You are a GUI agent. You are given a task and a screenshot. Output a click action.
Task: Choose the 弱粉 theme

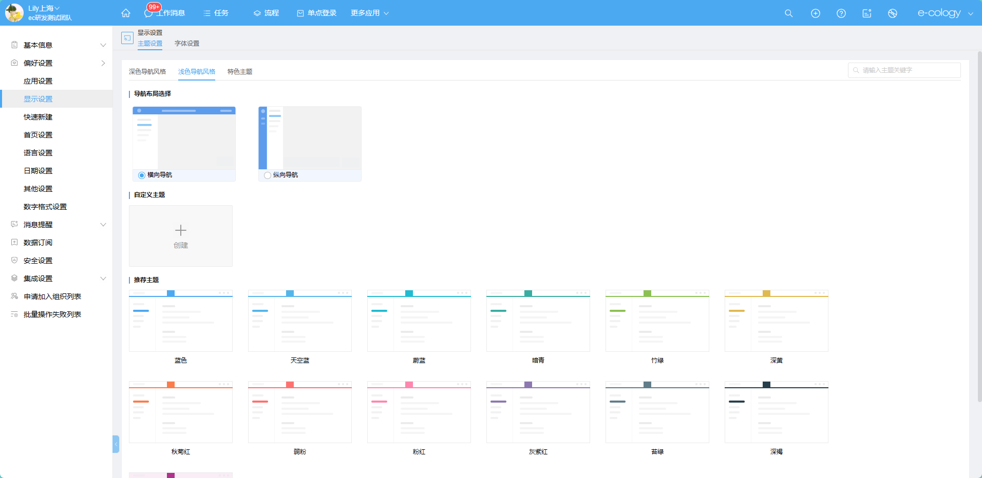[x=300, y=412]
